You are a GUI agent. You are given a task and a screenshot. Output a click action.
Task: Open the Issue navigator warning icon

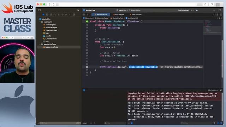tap(59, 14)
